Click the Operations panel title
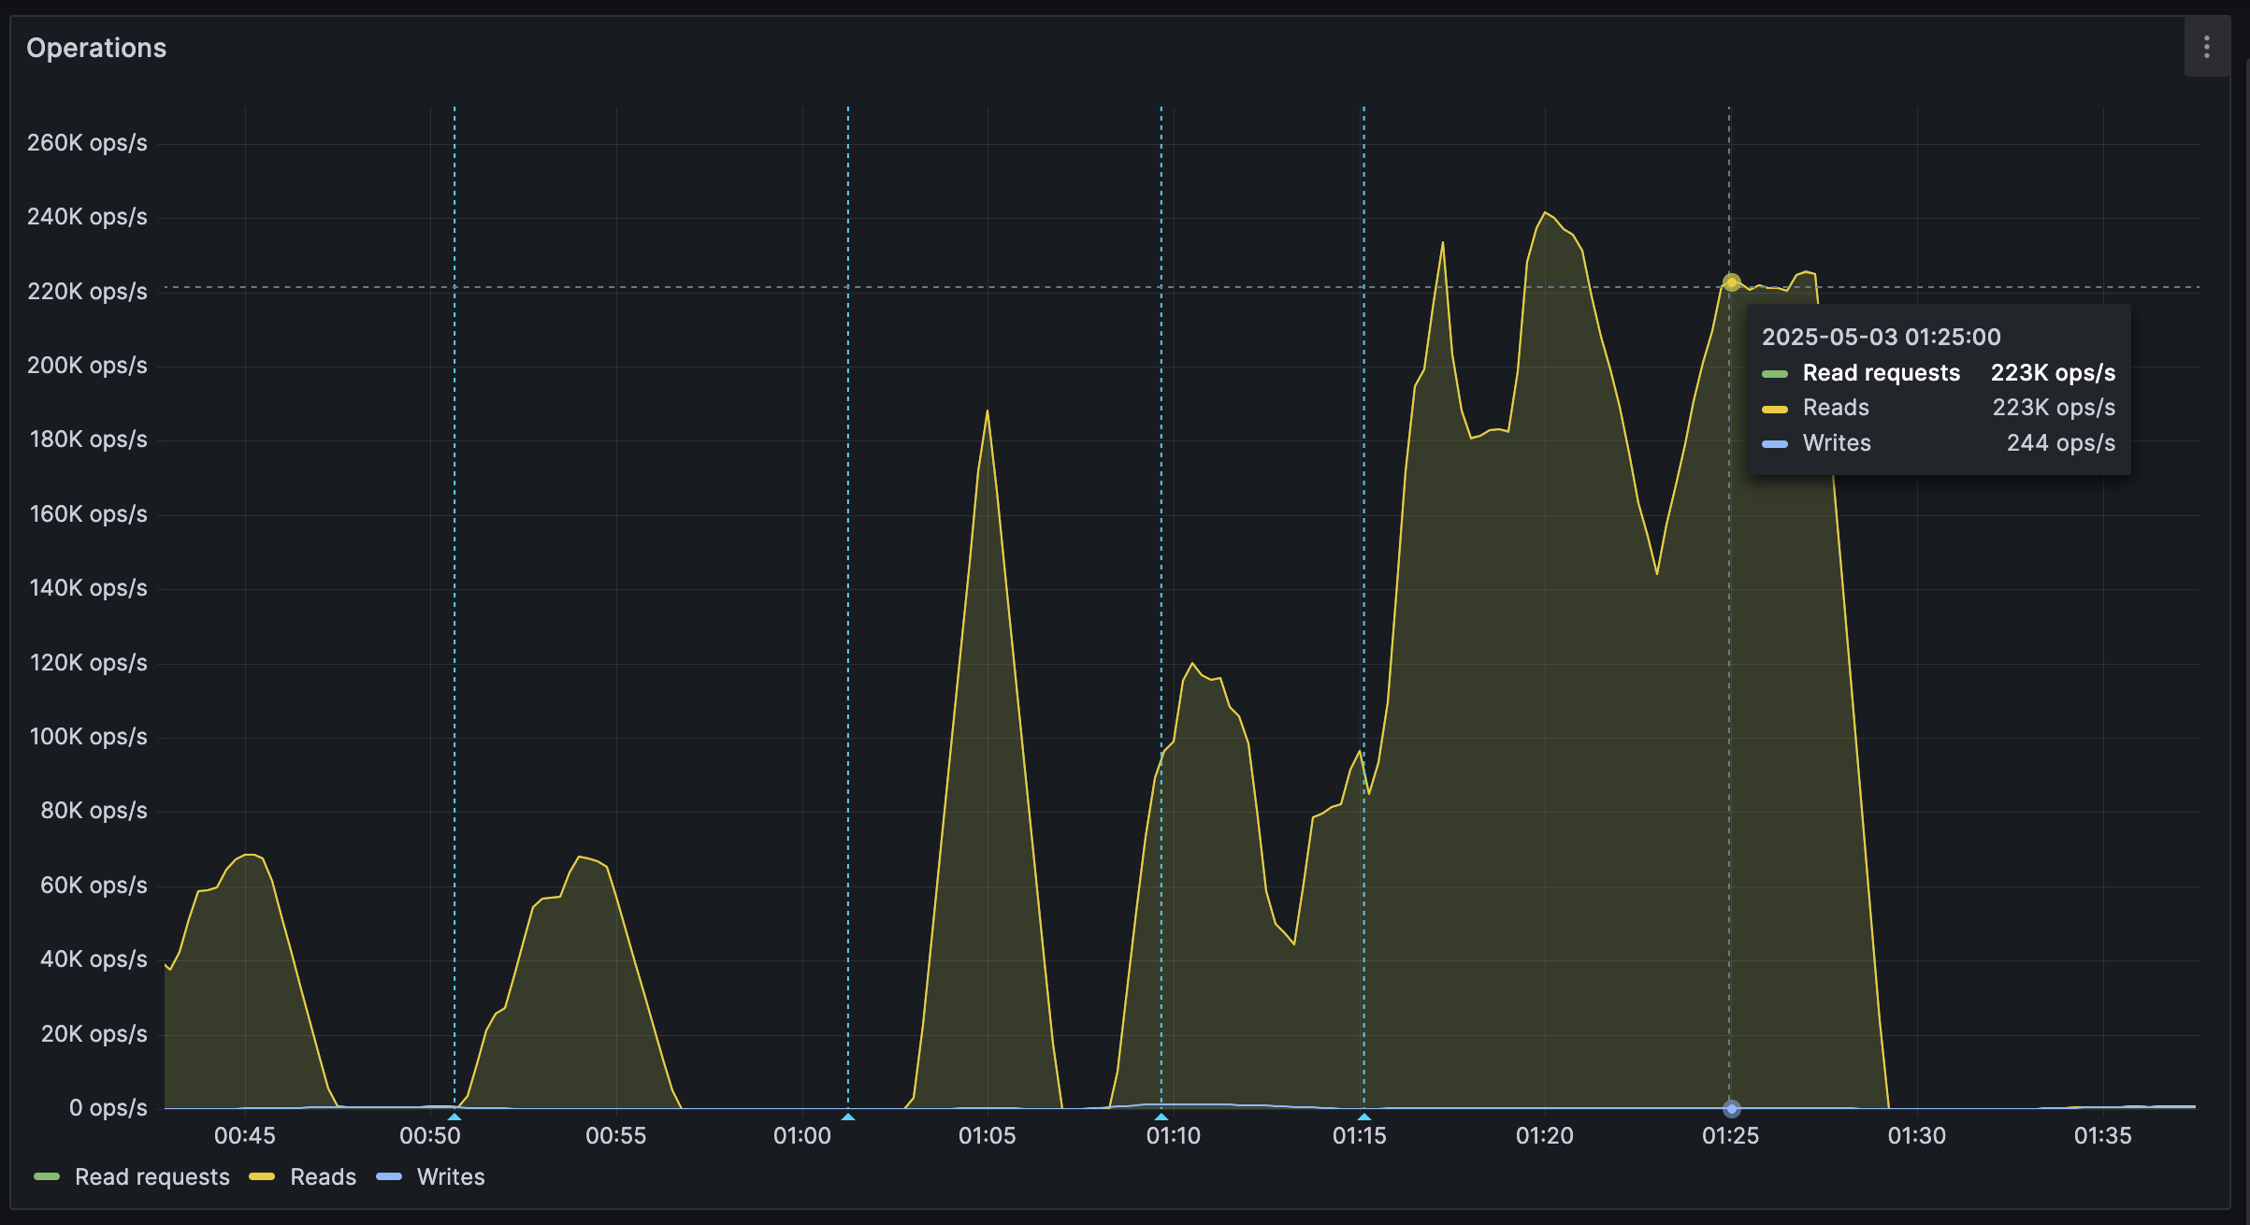Screen dimensions: 2250x1225 tap(96, 48)
